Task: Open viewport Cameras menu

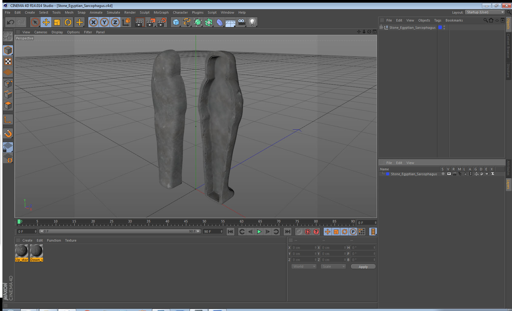Action: [41, 32]
